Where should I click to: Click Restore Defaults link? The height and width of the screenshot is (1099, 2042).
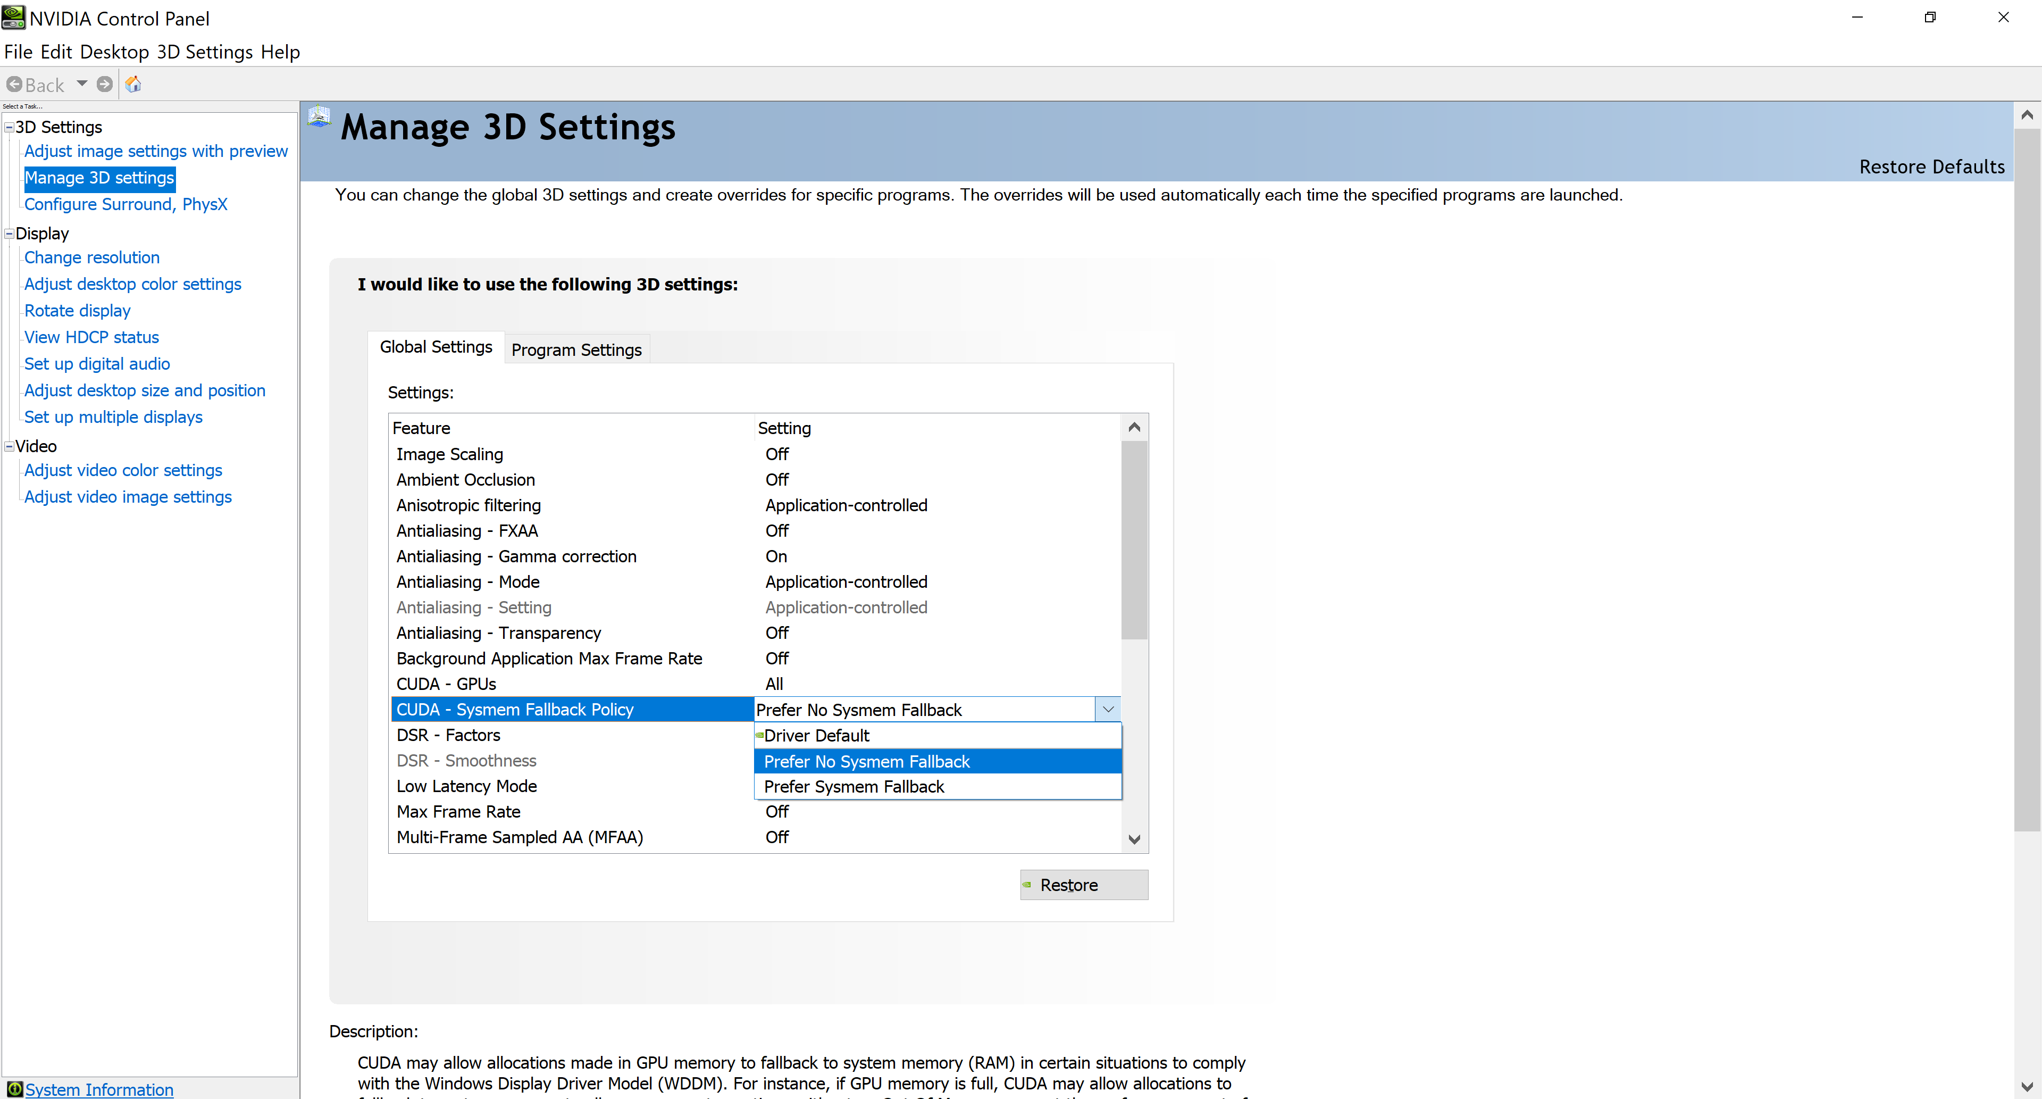click(x=1932, y=166)
